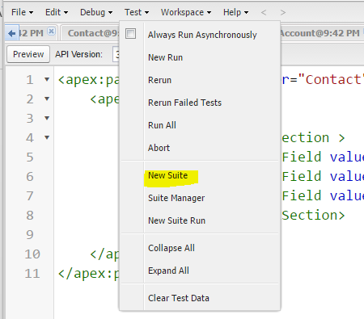
Task: Select Rerun from the Test menu
Action: click(200, 80)
